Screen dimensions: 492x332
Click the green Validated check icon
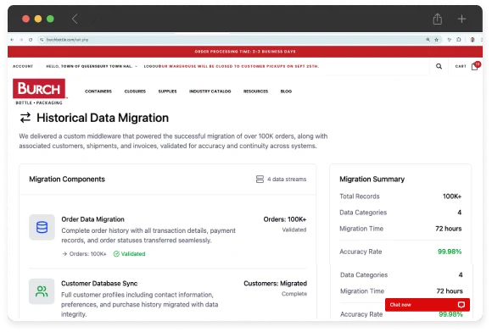tap(116, 254)
